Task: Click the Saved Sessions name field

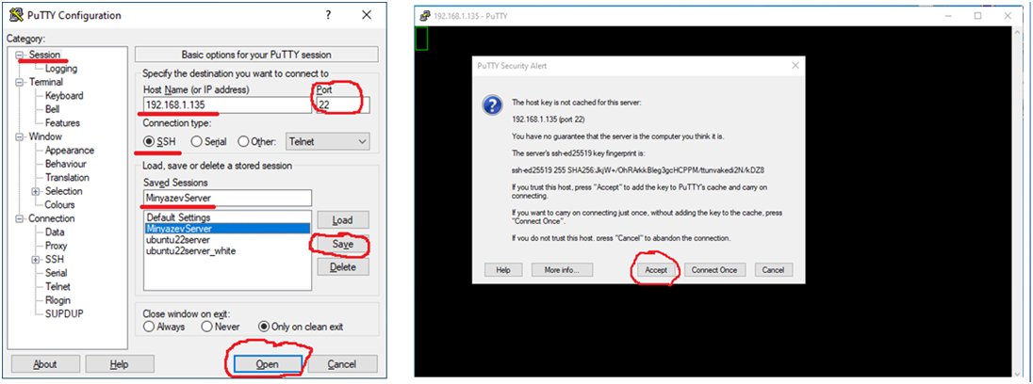Action: (x=227, y=198)
